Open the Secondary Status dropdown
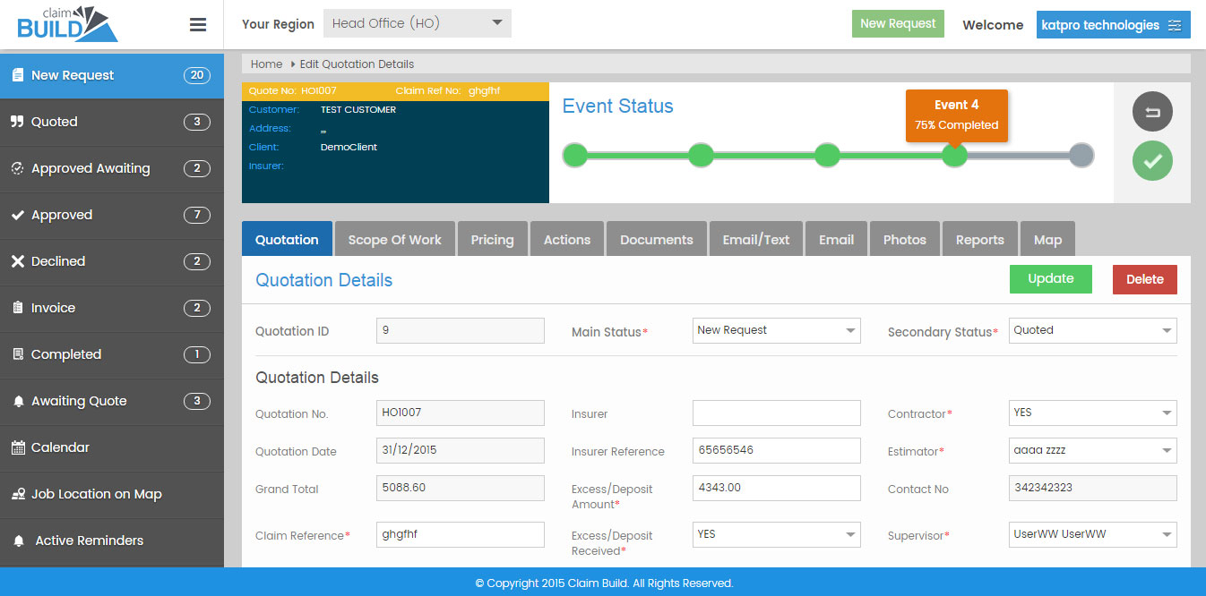The height and width of the screenshot is (596, 1206). (1092, 330)
